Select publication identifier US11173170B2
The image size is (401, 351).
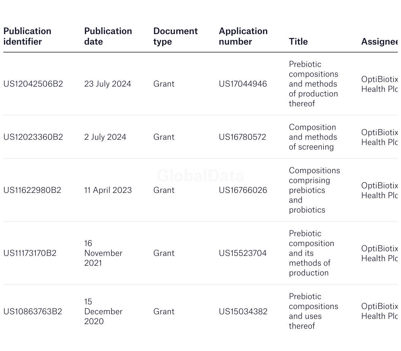(x=30, y=253)
